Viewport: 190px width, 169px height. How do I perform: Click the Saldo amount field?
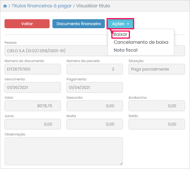click(156, 124)
